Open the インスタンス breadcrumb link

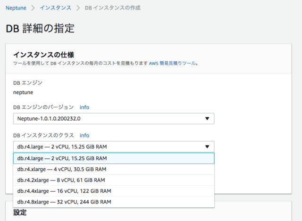click(x=56, y=8)
